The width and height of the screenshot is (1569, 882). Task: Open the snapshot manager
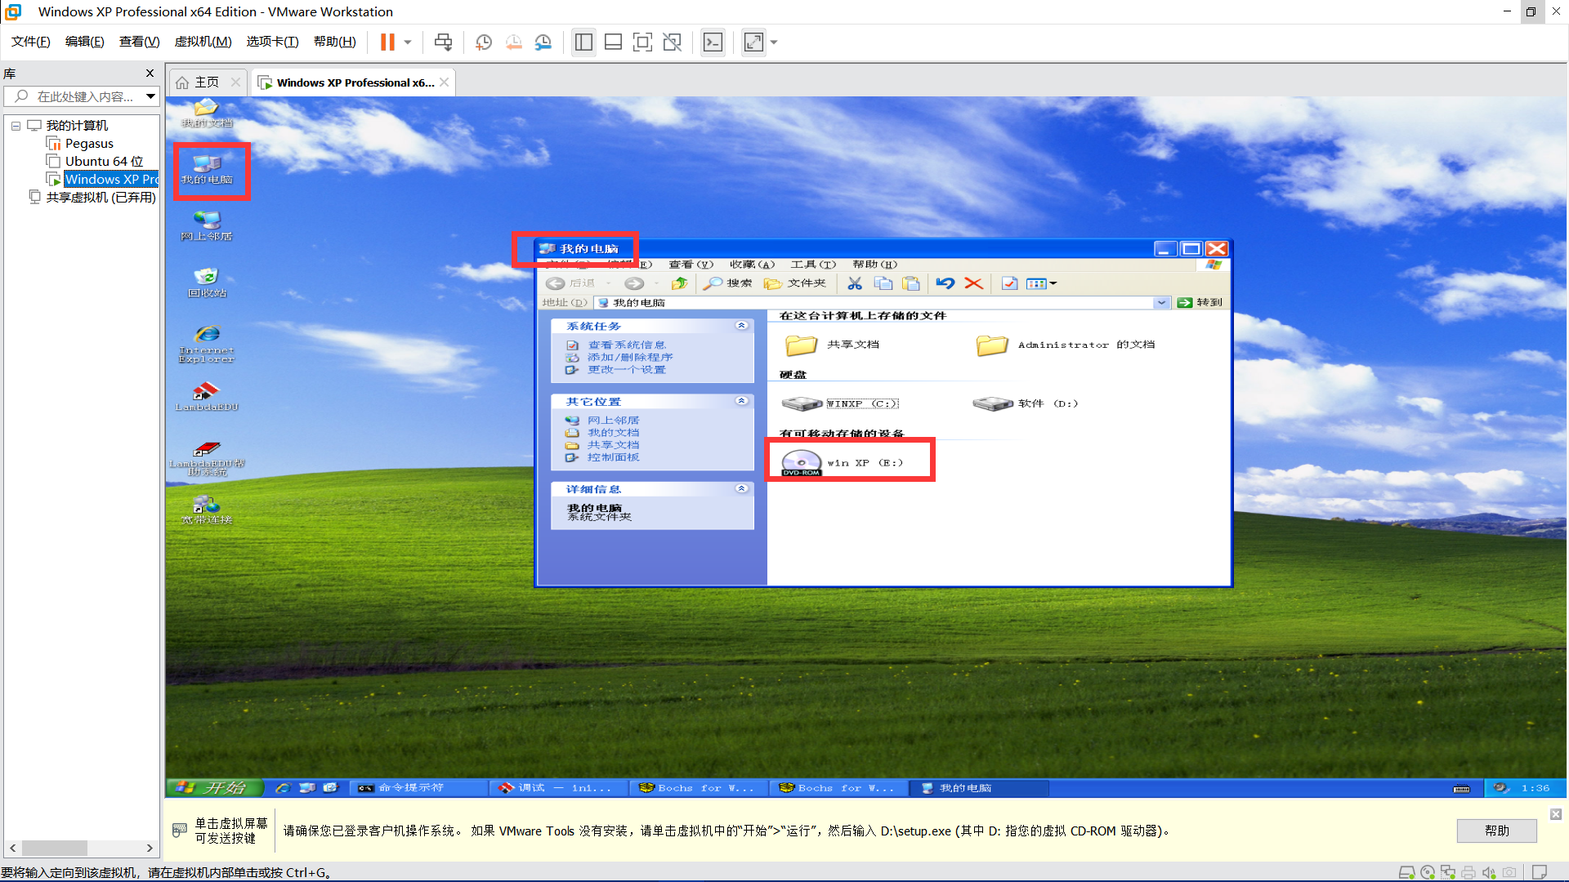tap(543, 42)
